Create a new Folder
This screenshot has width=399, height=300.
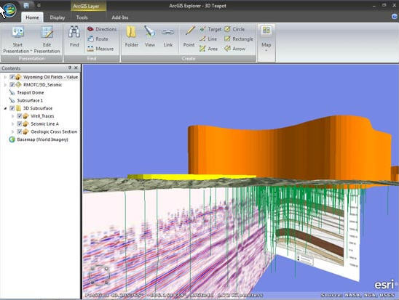(132, 37)
